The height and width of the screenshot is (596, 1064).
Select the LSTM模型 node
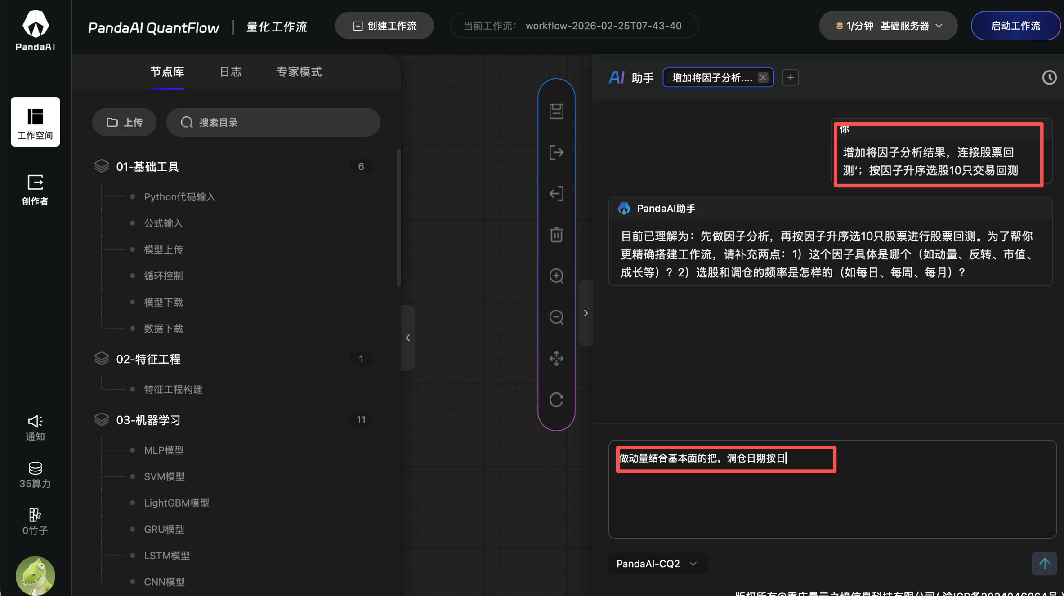click(167, 556)
